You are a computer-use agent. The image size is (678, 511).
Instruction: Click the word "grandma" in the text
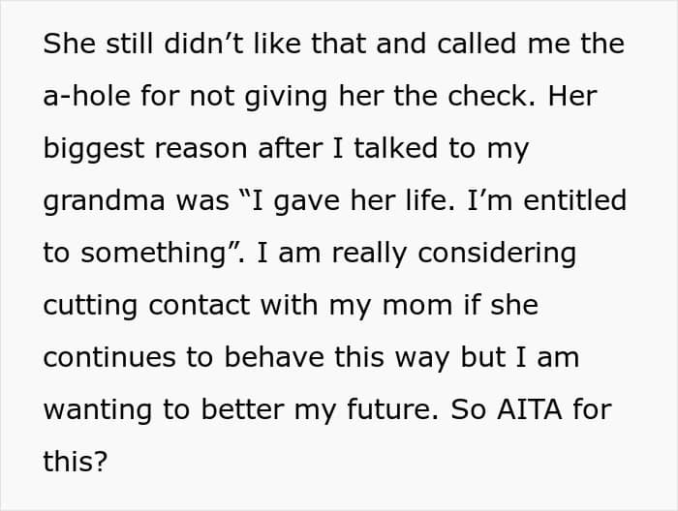pos(104,201)
